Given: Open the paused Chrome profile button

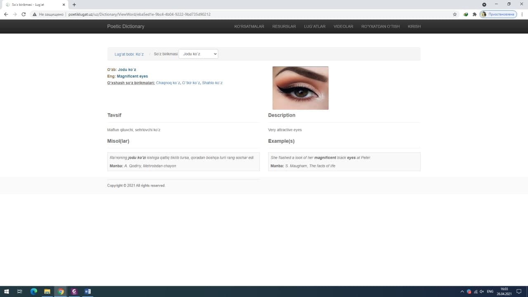Looking at the screenshot, I should coord(498,14).
